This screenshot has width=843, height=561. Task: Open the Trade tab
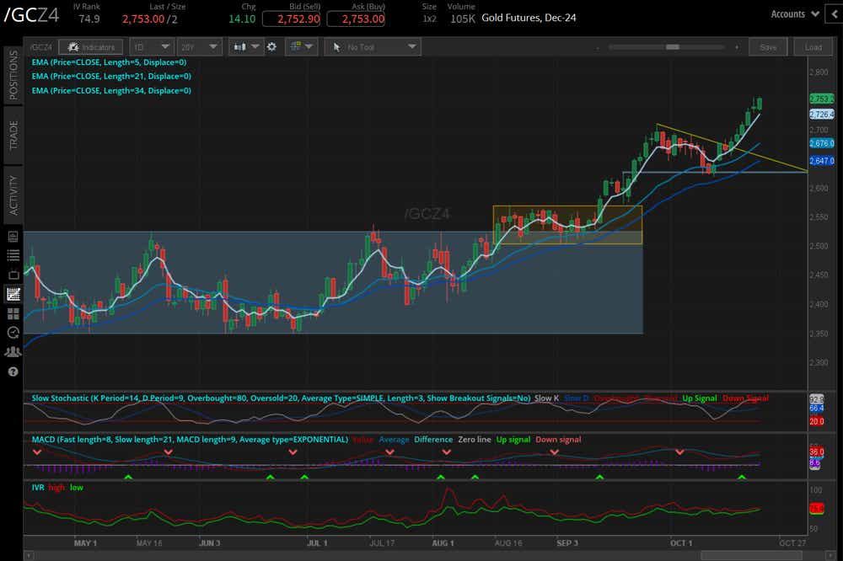[13, 135]
